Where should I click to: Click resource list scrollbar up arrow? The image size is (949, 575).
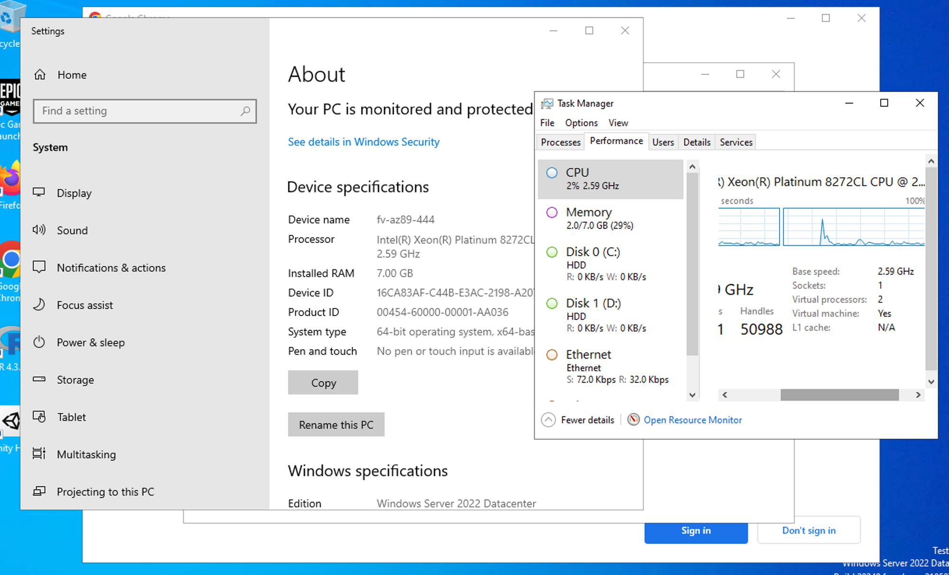[x=692, y=167]
